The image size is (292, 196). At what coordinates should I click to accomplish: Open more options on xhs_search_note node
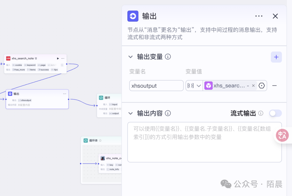[63, 58]
